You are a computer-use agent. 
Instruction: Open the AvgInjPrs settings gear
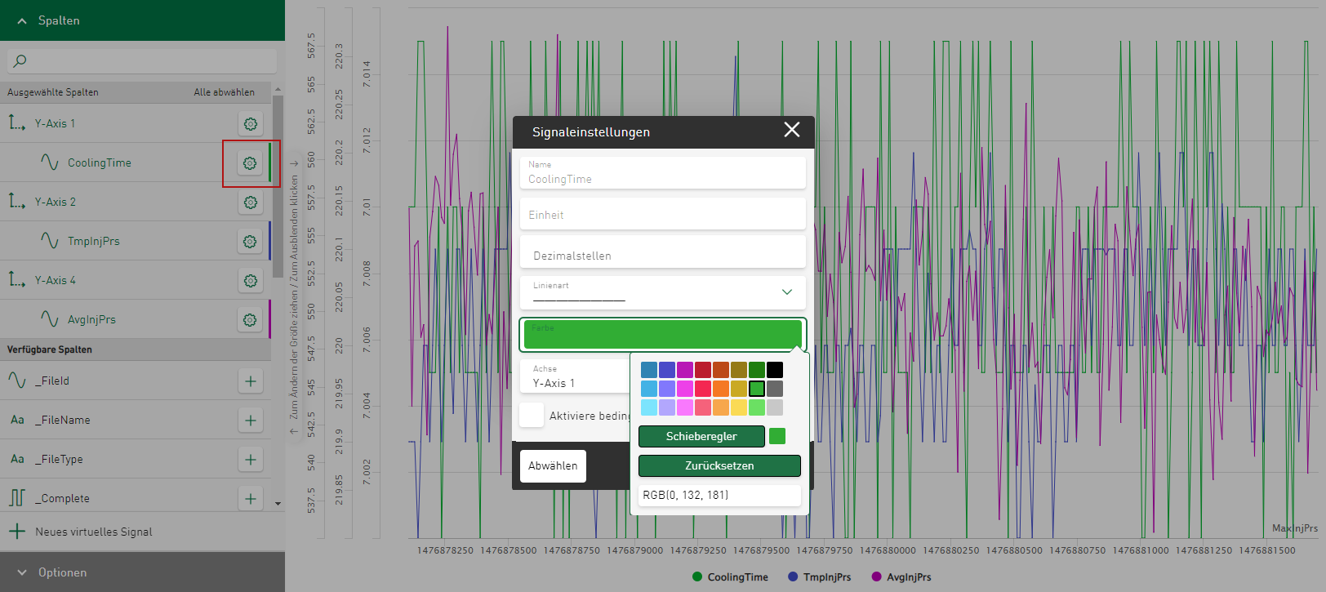click(250, 320)
